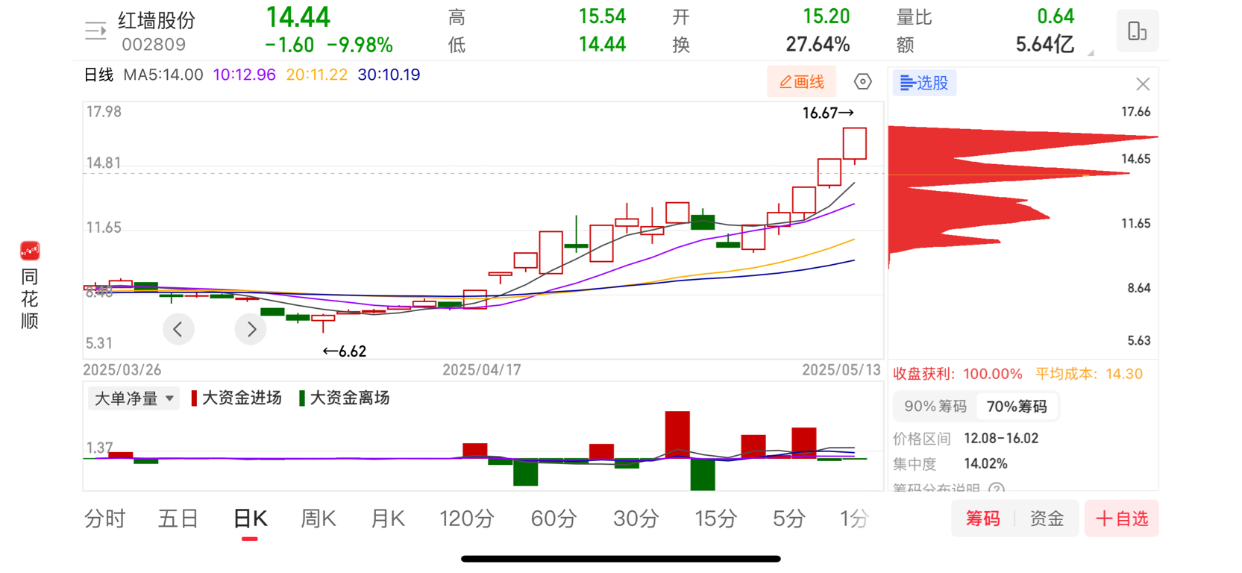Select 70%筹码 option

click(1017, 407)
